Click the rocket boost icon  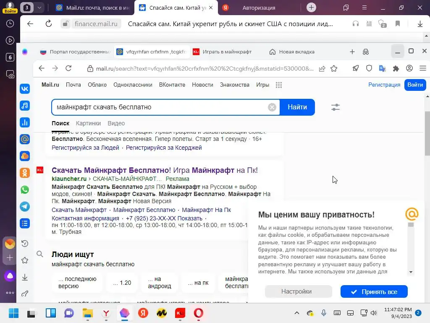point(355,69)
